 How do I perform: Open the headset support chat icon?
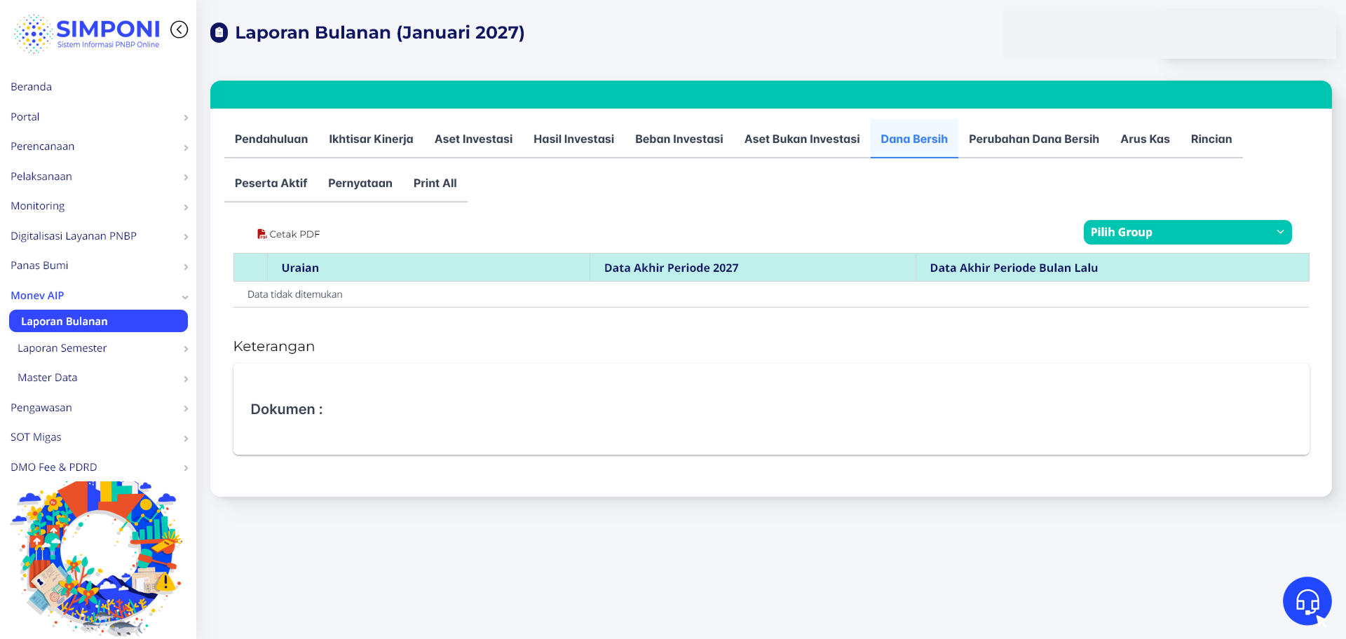1307,601
